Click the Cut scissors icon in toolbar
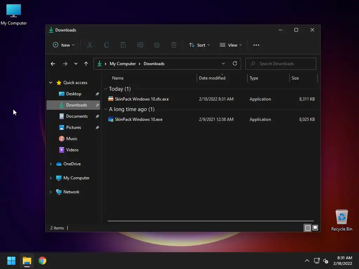Screen dimensions: 359x269 point(89,45)
